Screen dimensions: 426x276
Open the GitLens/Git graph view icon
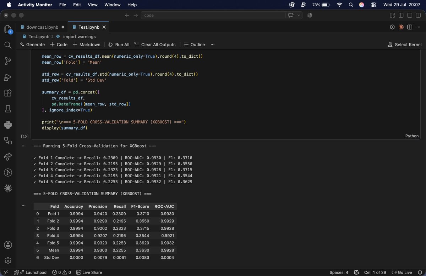8,172
